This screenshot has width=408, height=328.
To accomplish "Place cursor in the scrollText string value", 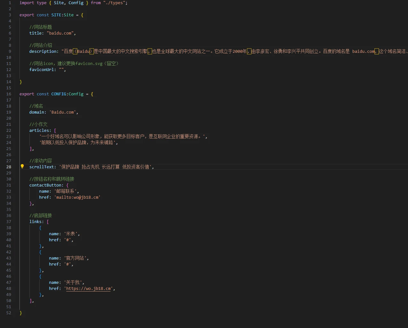I will (106, 167).
